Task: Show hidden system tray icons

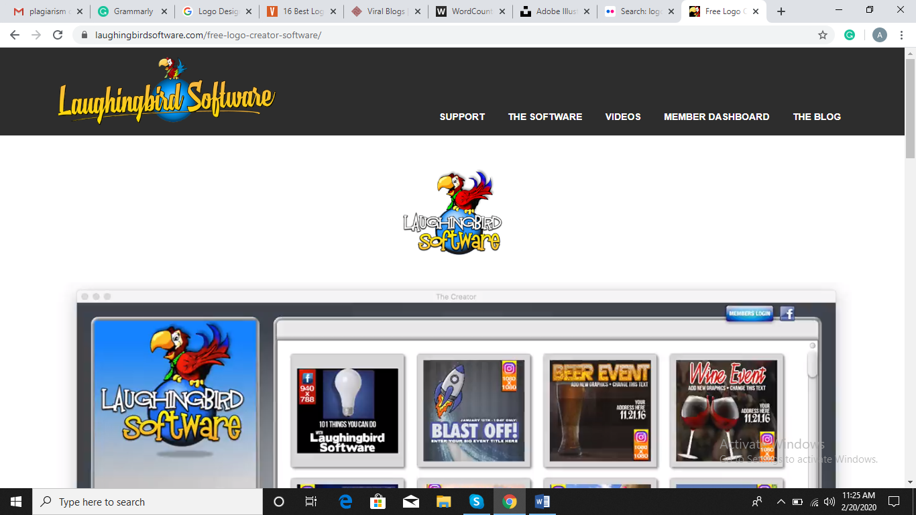Action: click(781, 502)
